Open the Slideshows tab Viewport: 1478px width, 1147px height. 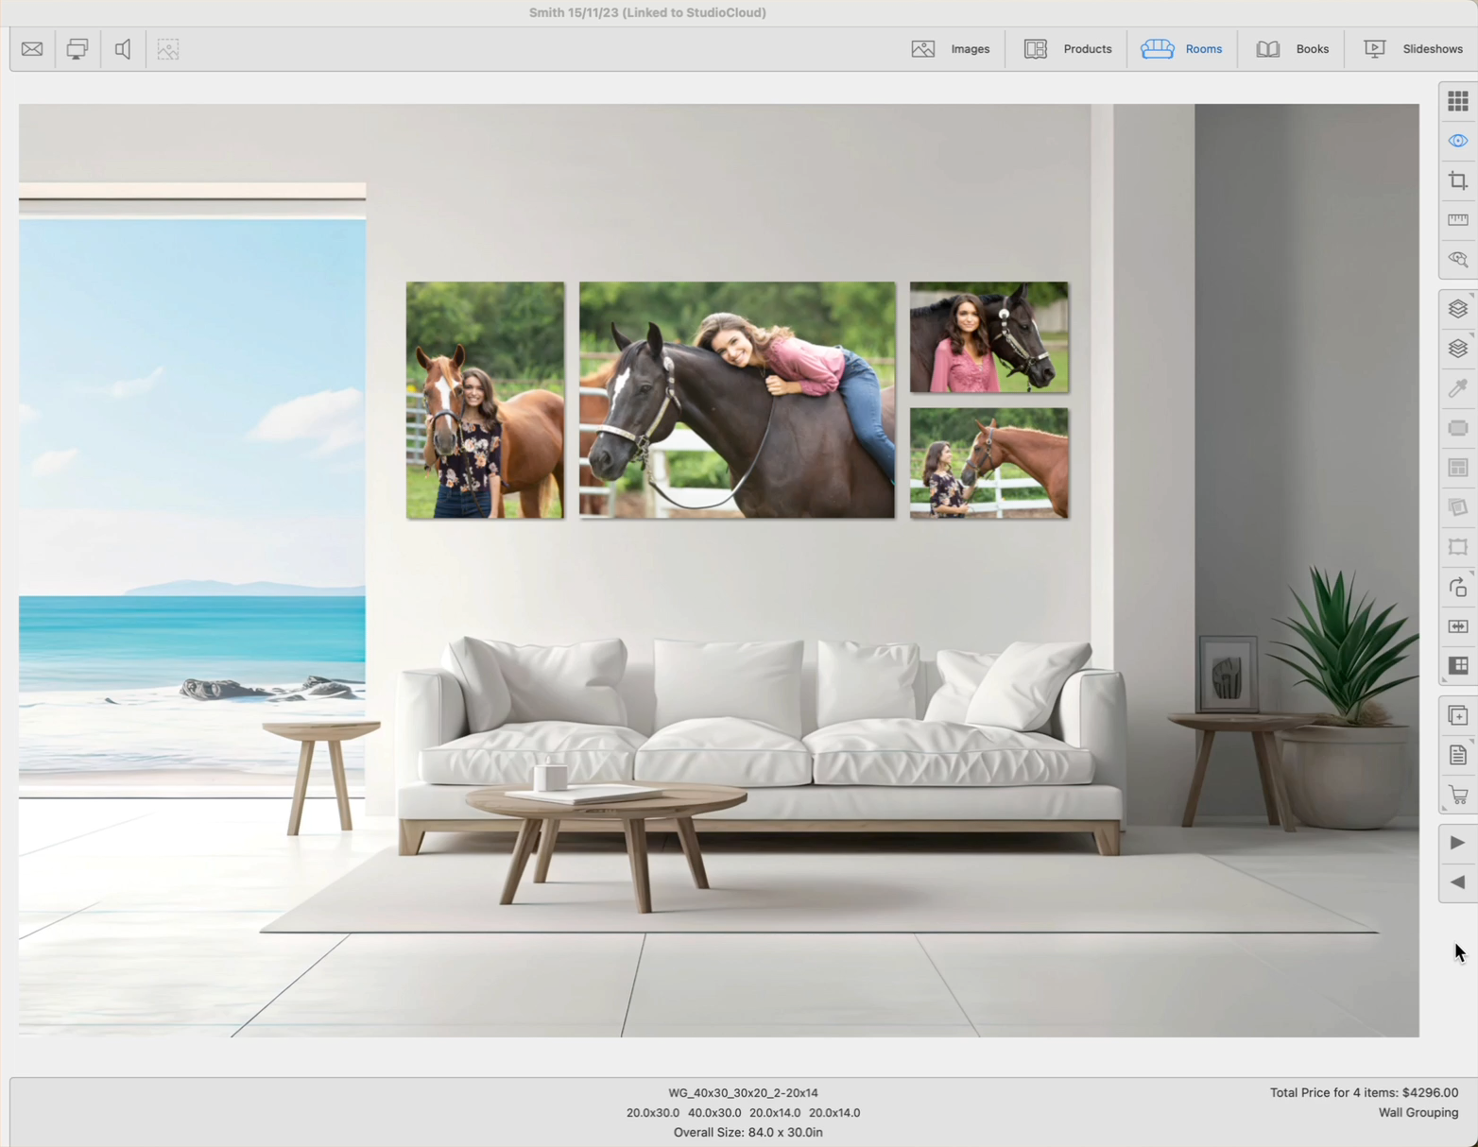(x=1414, y=49)
